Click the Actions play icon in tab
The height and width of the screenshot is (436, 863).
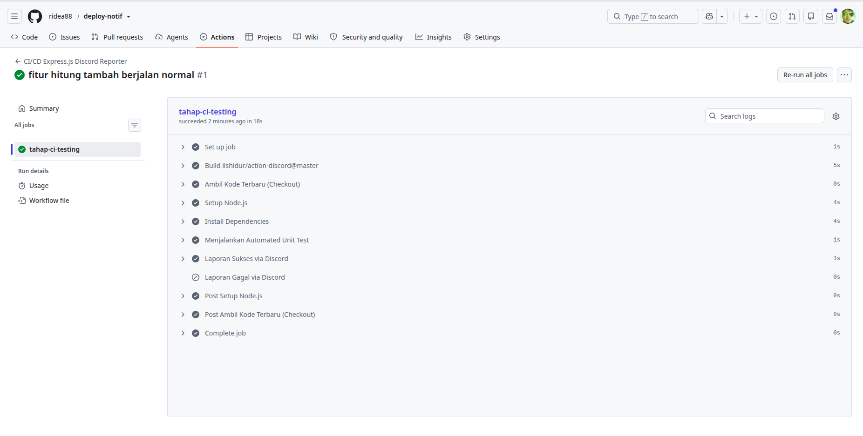coord(204,37)
